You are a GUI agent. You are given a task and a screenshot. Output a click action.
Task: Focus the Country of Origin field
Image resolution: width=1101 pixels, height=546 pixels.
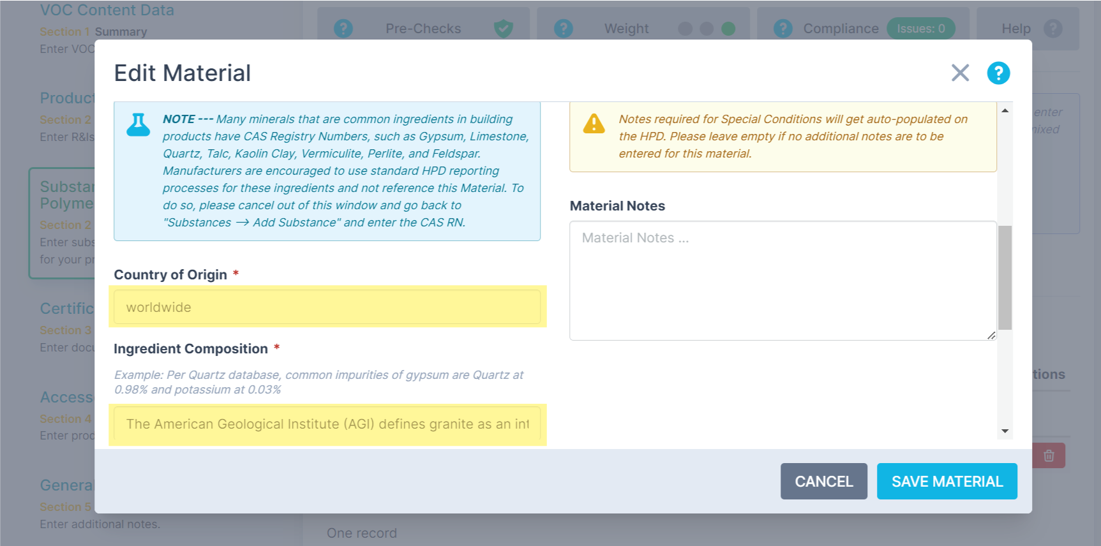[x=327, y=307]
